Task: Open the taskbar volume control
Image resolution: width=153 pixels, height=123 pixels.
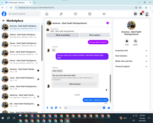Action: tap(134, 121)
